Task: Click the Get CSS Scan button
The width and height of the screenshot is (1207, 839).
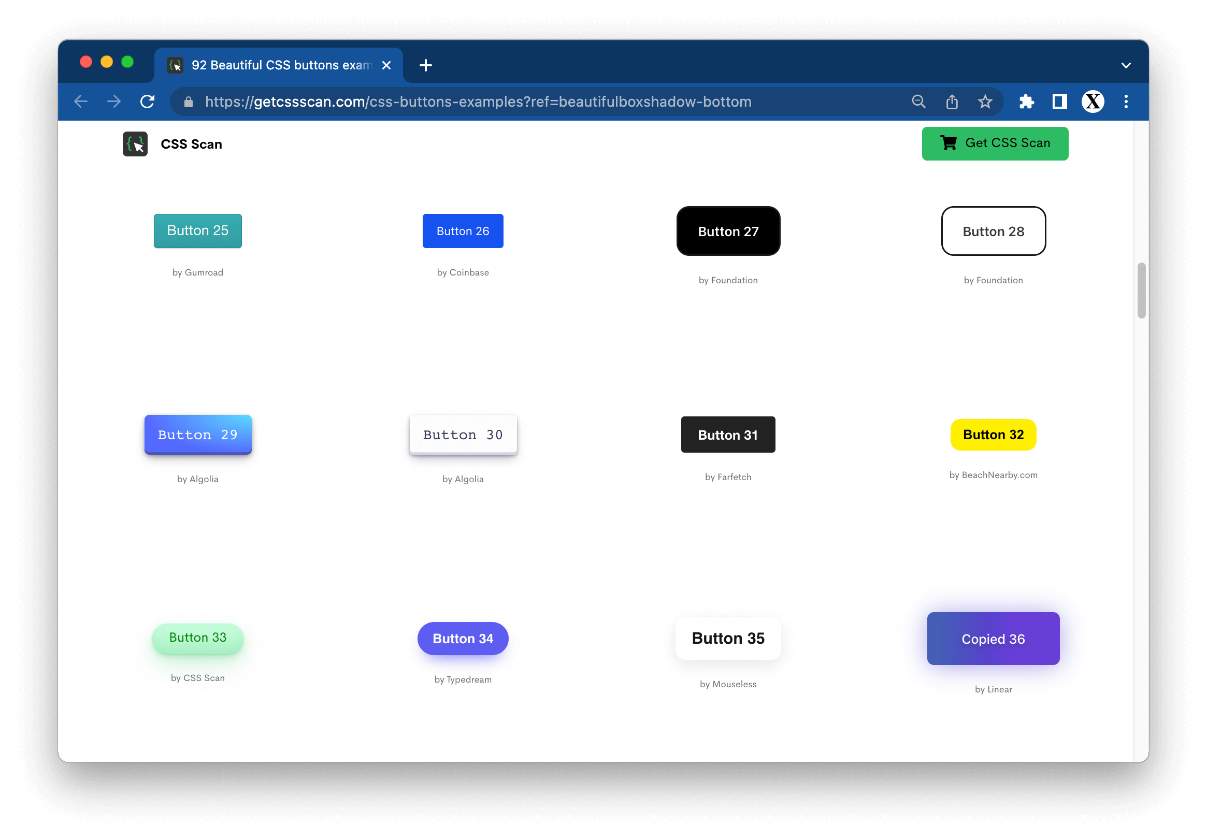Action: click(x=995, y=143)
